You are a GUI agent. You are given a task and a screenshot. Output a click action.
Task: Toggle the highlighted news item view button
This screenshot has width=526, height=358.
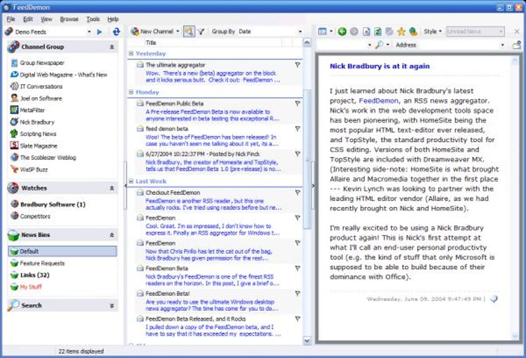[189, 31]
